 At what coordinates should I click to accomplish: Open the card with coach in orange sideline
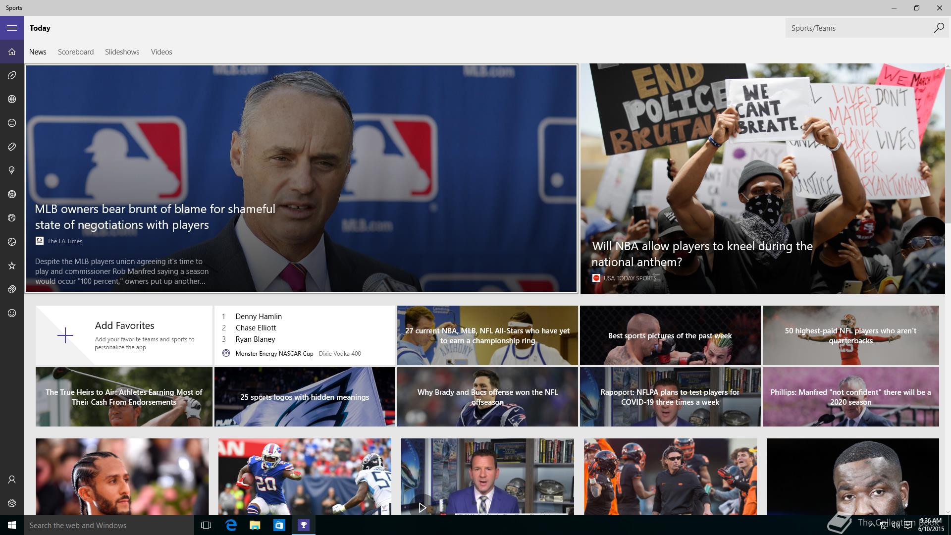(x=670, y=477)
